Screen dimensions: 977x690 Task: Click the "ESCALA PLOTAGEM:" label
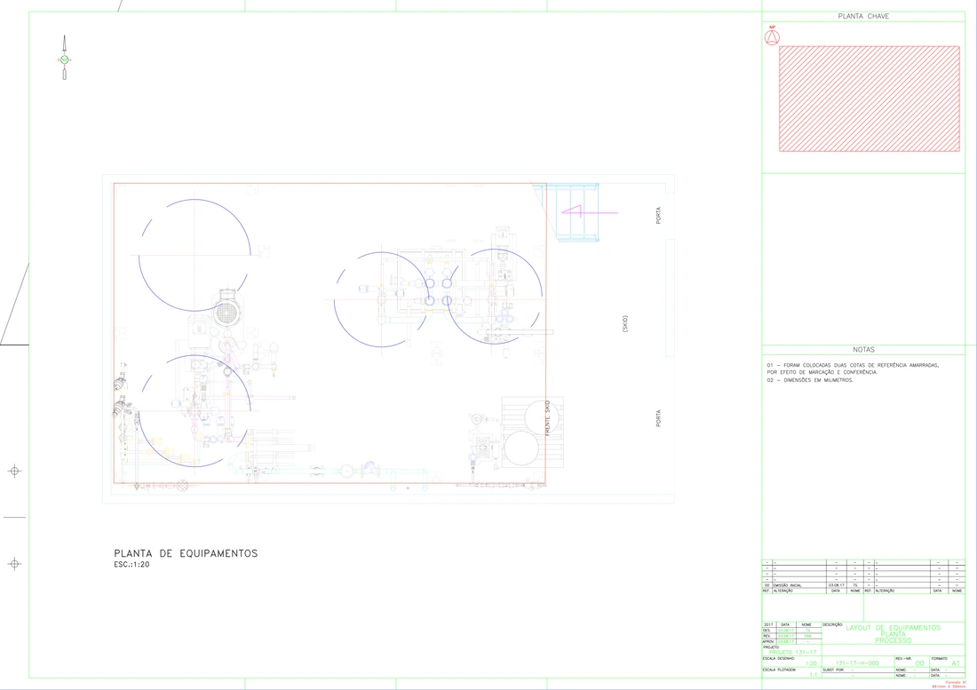pos(780,670)
